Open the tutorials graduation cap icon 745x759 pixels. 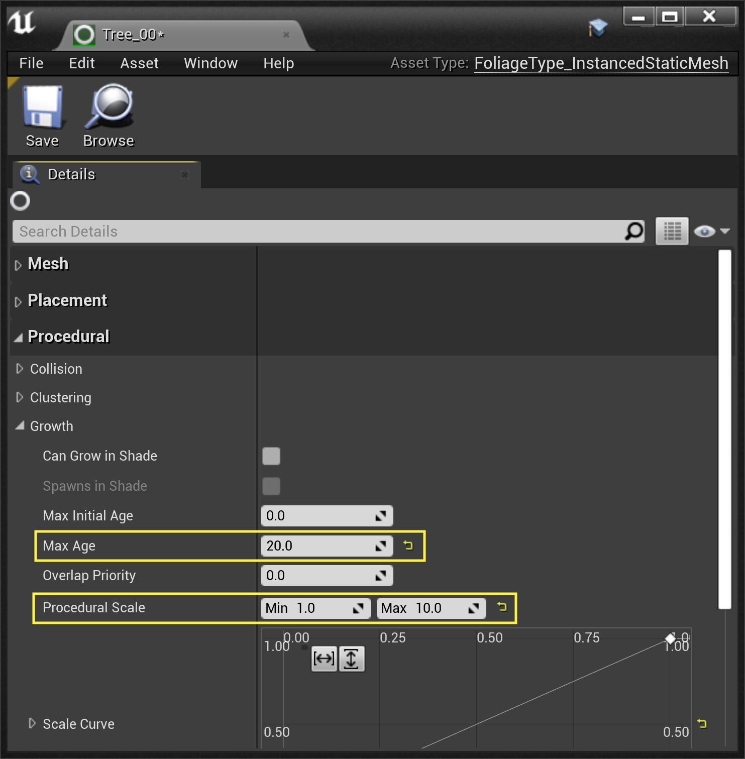(598, 28)
